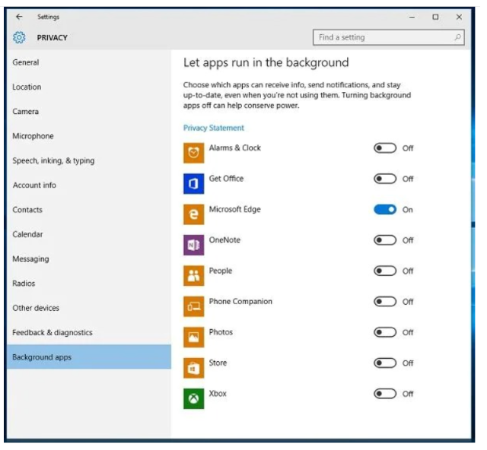Disable background running for Microsoft Edge
Image resolution: width=487 pixels, height=450 pixels.
pyautogui.click(x=385, y=210)
